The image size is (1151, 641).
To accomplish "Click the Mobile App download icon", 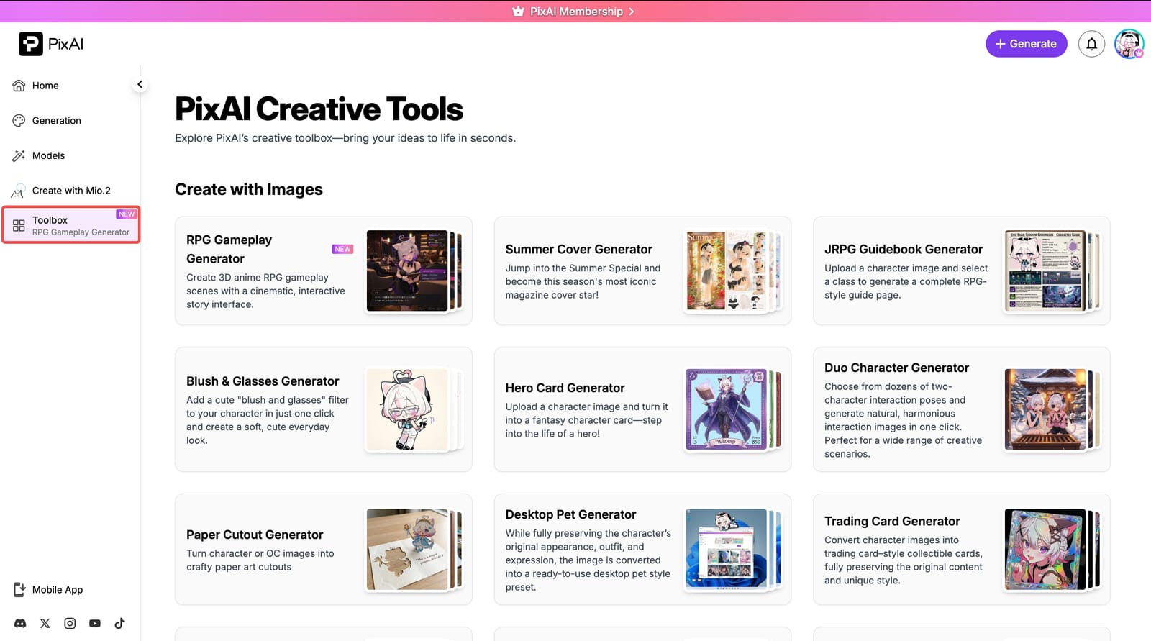I will (19, 590).
